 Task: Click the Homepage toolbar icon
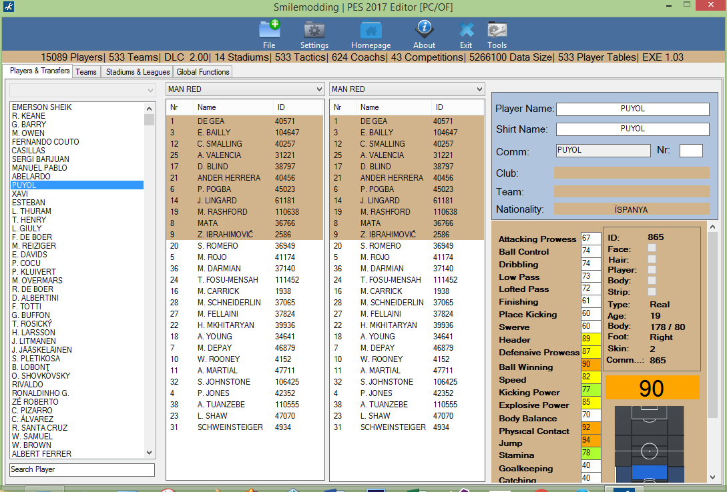(x=371, y=30)
